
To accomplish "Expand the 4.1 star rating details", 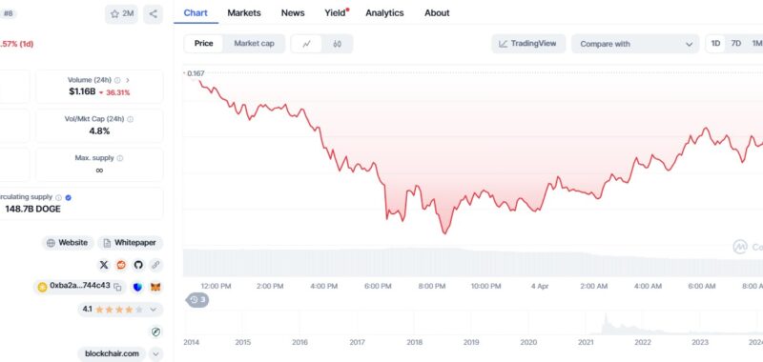I will coord(154,310).
